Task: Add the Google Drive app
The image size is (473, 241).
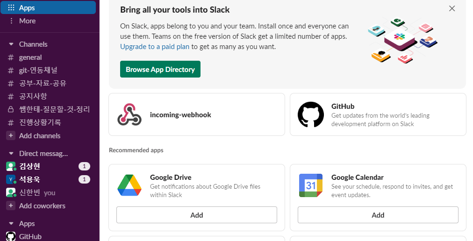Action: pos(197,215)
